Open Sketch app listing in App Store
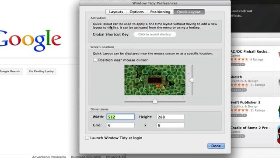This screenshot has width=280, height=158. 236,77
